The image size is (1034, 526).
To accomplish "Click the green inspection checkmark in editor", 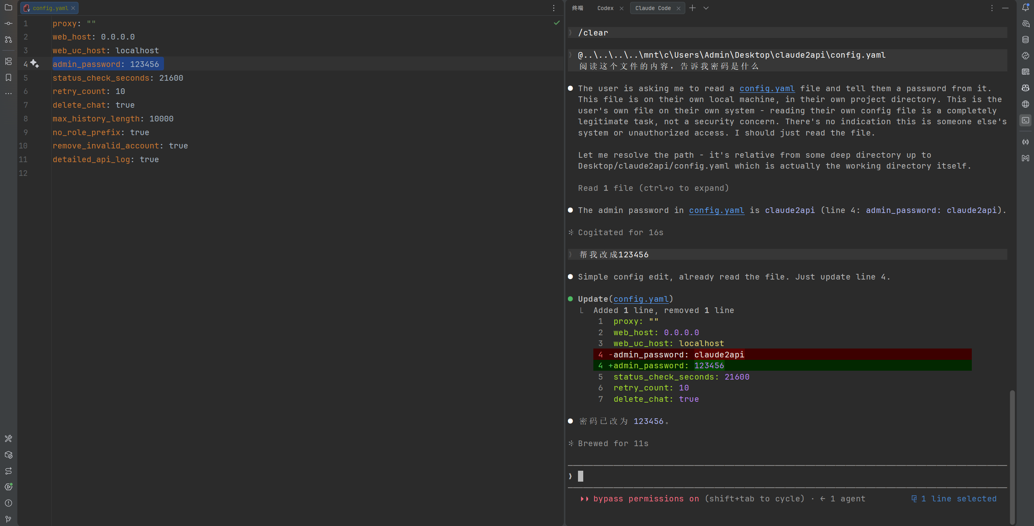I will click(x=557, y=23).
